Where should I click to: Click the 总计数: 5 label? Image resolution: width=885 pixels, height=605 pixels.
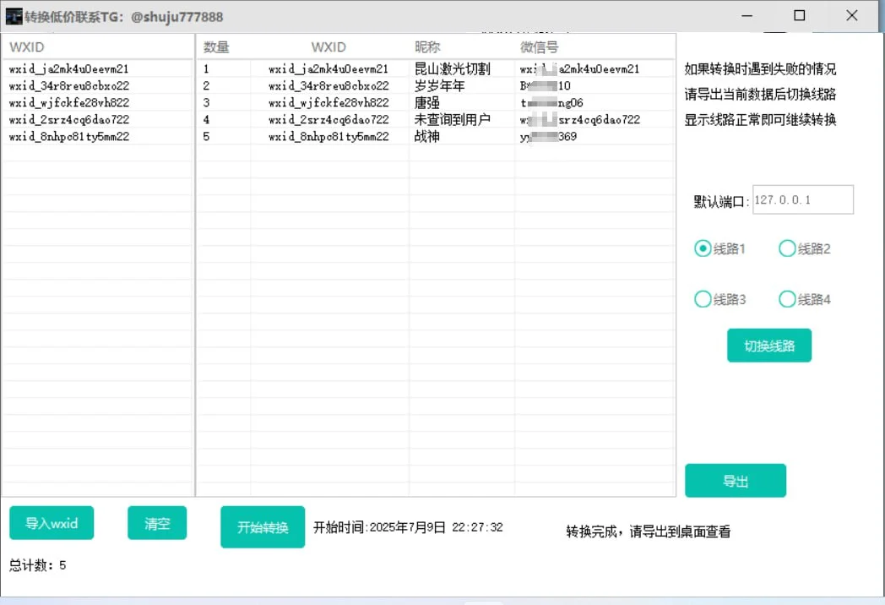click(x=37, y=565)
